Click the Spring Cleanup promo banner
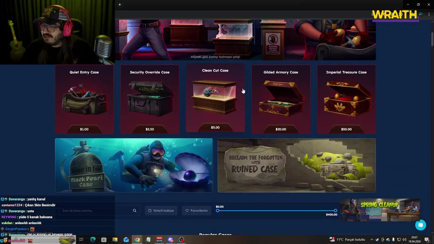 click(x=380, y=210)
